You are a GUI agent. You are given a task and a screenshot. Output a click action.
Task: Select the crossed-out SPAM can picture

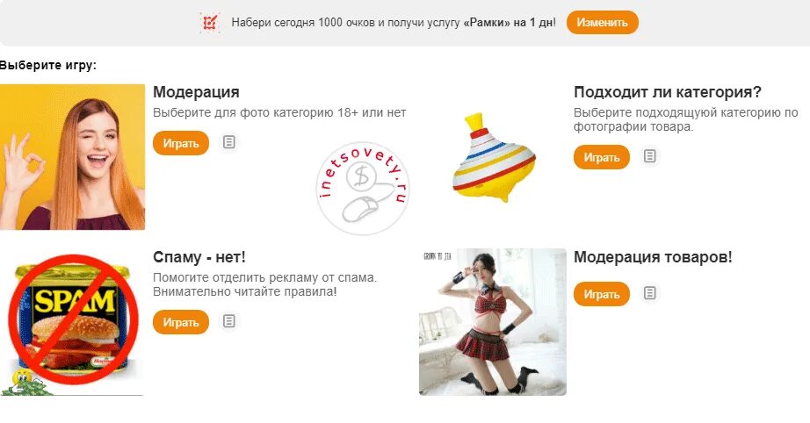[72, 322]
